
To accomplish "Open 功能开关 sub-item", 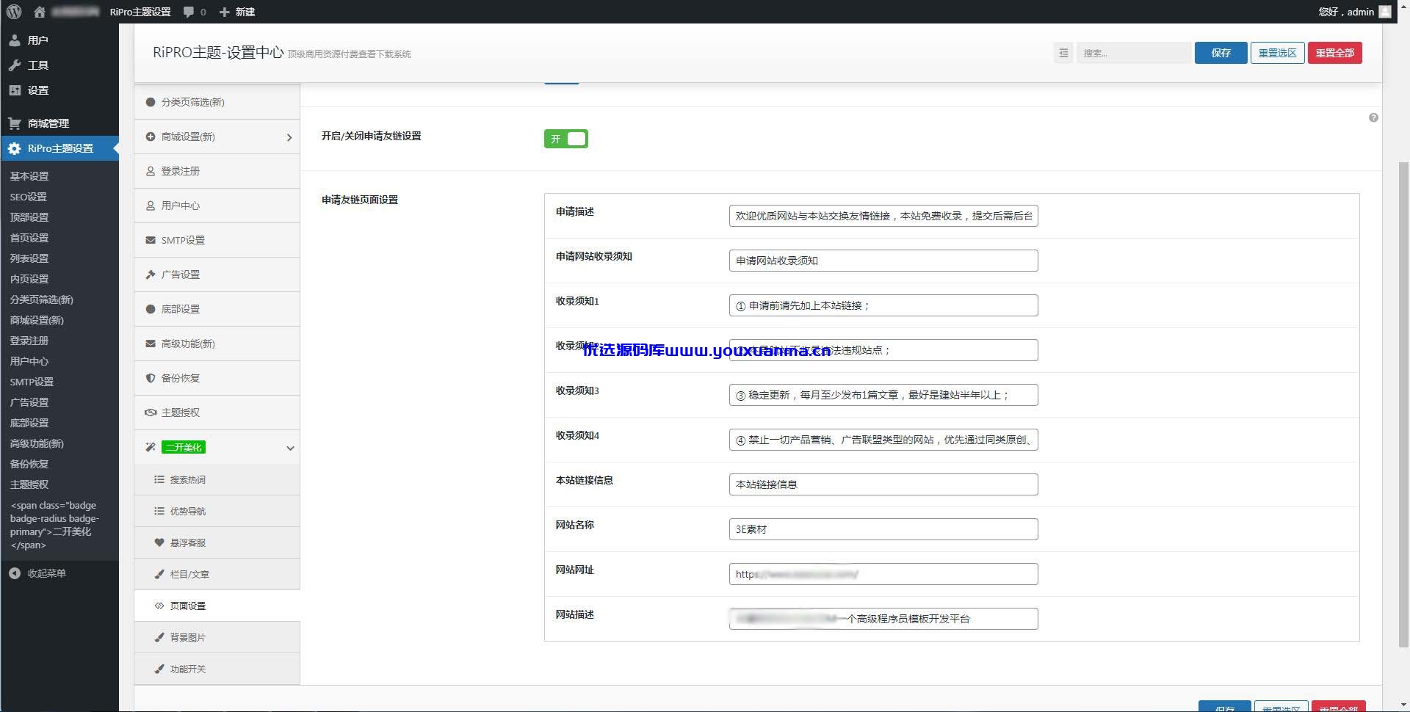I will pos(217,669).
